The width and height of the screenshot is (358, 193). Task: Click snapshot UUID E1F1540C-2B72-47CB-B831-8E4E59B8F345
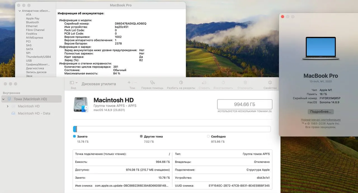pyautogui.click(x=239, y=185)
